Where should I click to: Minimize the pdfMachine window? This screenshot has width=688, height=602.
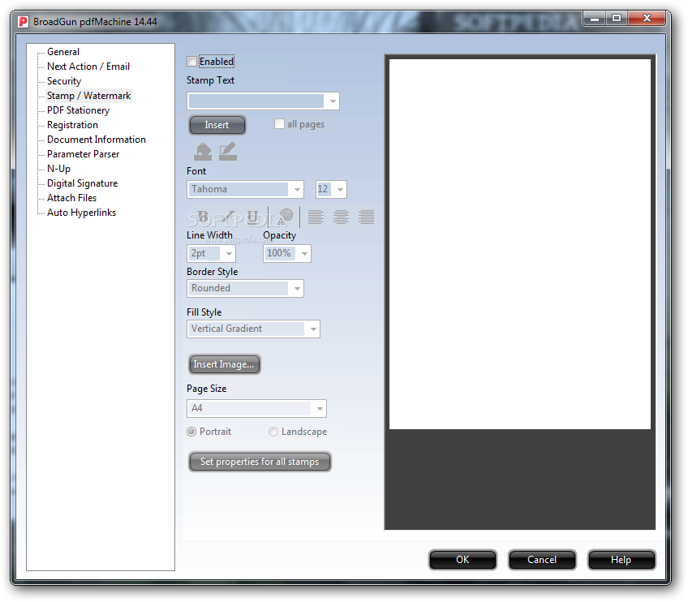coord(595,19)
